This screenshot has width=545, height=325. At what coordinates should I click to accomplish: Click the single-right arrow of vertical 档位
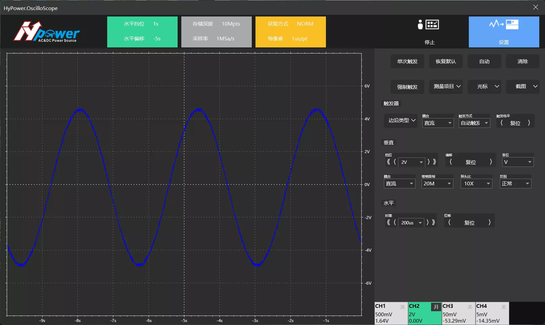point(428,162)
